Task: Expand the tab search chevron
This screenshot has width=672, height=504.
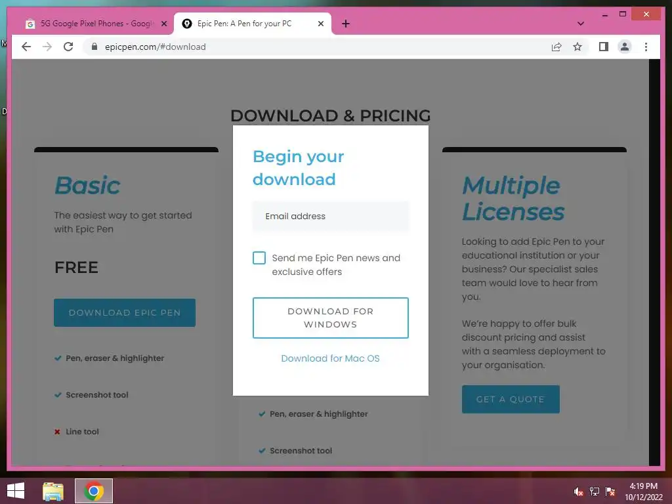Action: (580, 24)
